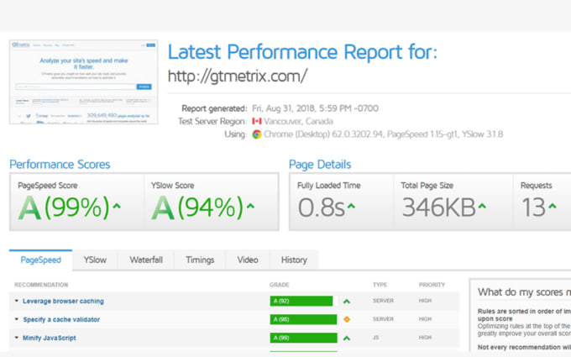Expand Specify a cache validator disclosure triangle

click(17, 319)
